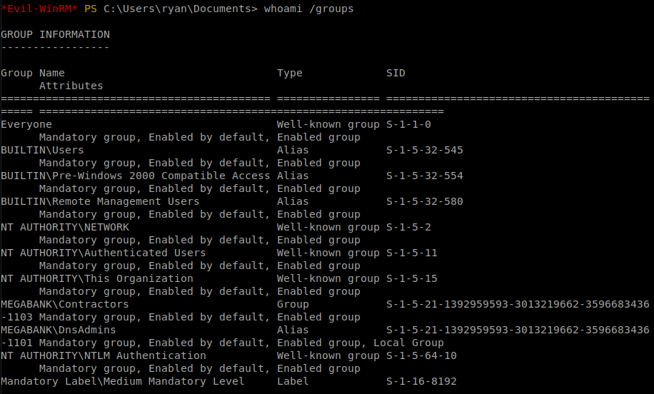Click the GROUP INFORMATION heading
Screen dimensions: 654x394
(x=55, y=34)
